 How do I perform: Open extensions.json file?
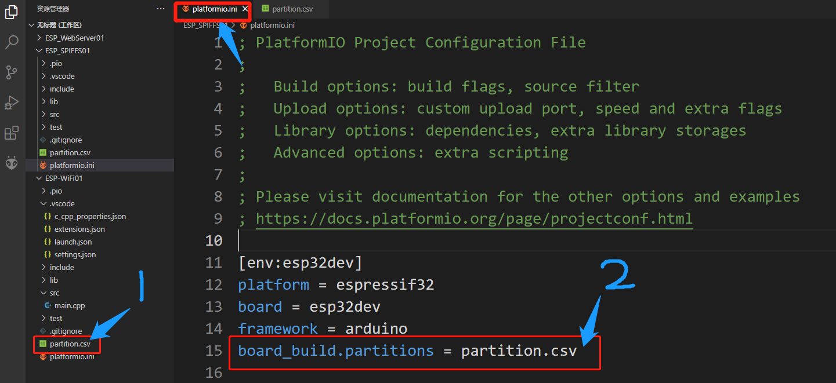99,229
